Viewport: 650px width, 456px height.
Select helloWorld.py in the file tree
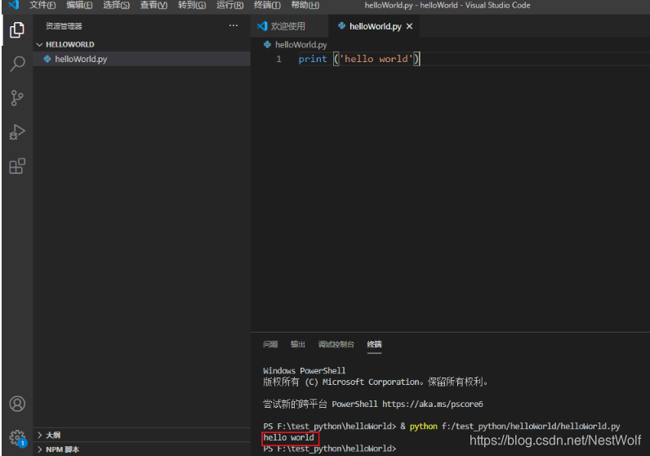[x=142, y=59]
